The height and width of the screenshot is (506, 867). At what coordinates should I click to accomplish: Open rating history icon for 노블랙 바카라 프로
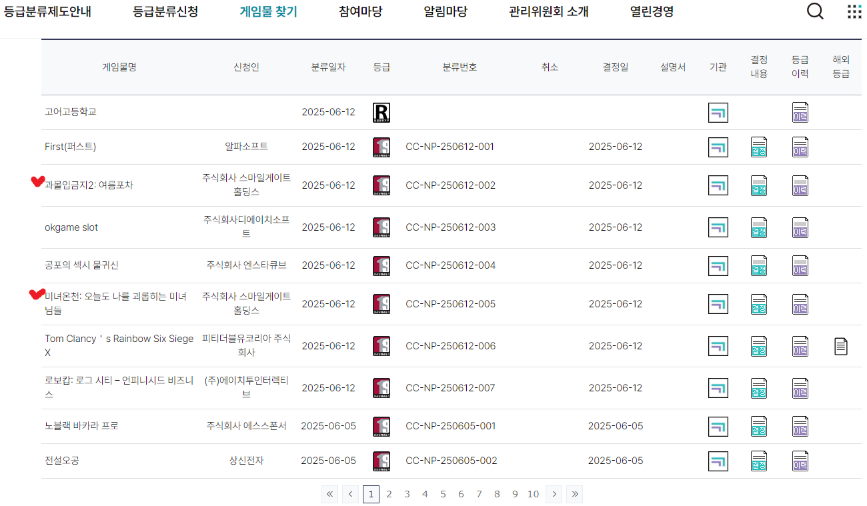click(x=800, y=427)
